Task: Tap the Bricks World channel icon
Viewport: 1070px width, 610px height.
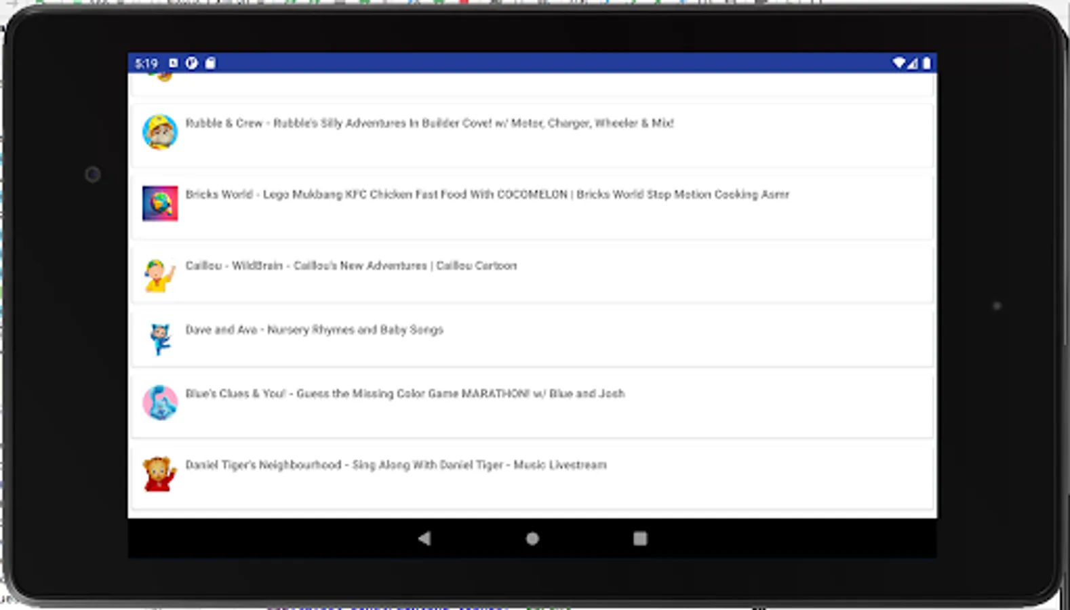Action: pos(160,203)
